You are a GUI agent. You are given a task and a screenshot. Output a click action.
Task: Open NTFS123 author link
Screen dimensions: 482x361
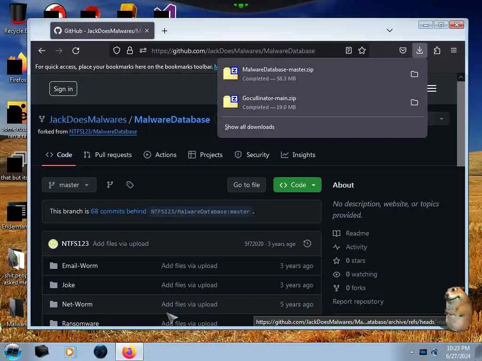coord(75,243)
